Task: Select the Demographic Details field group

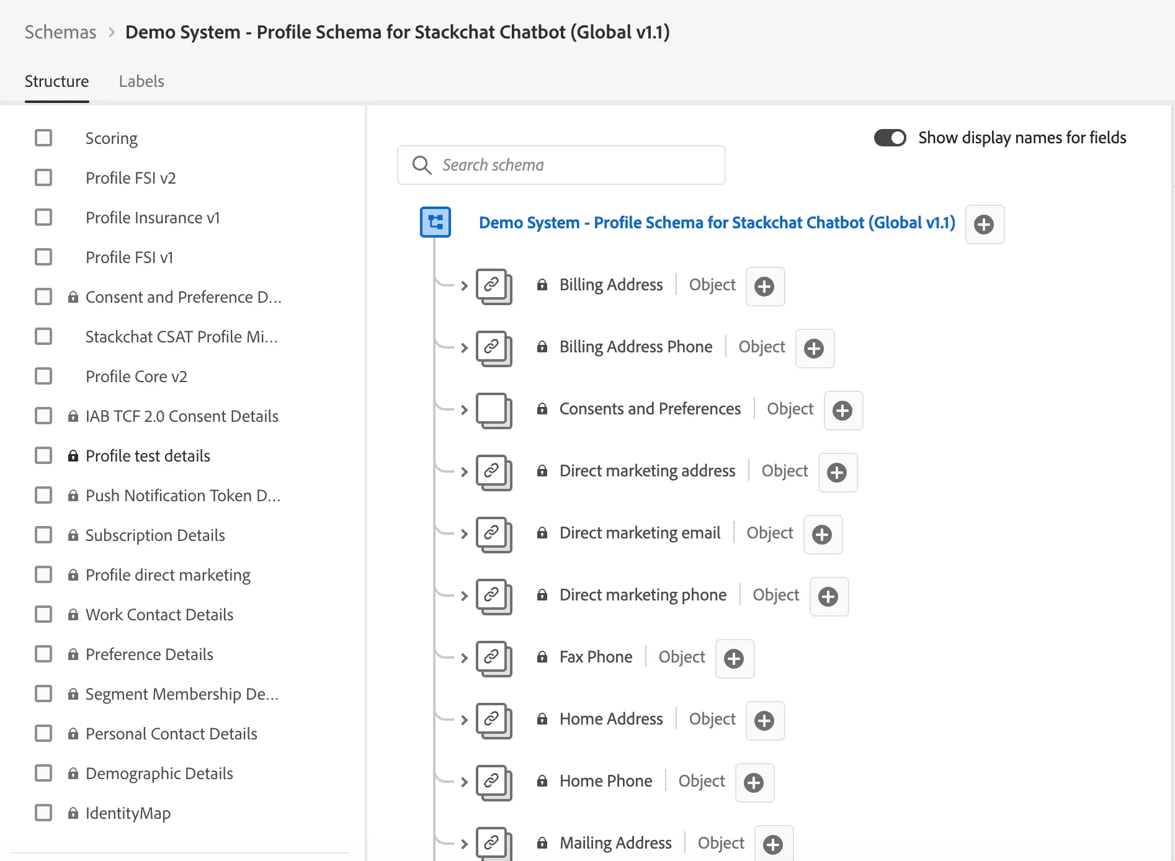Action: click(x=159, y=774)
